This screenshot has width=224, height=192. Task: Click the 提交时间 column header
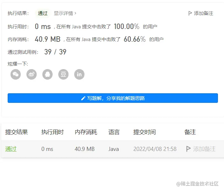coord(144,132)
